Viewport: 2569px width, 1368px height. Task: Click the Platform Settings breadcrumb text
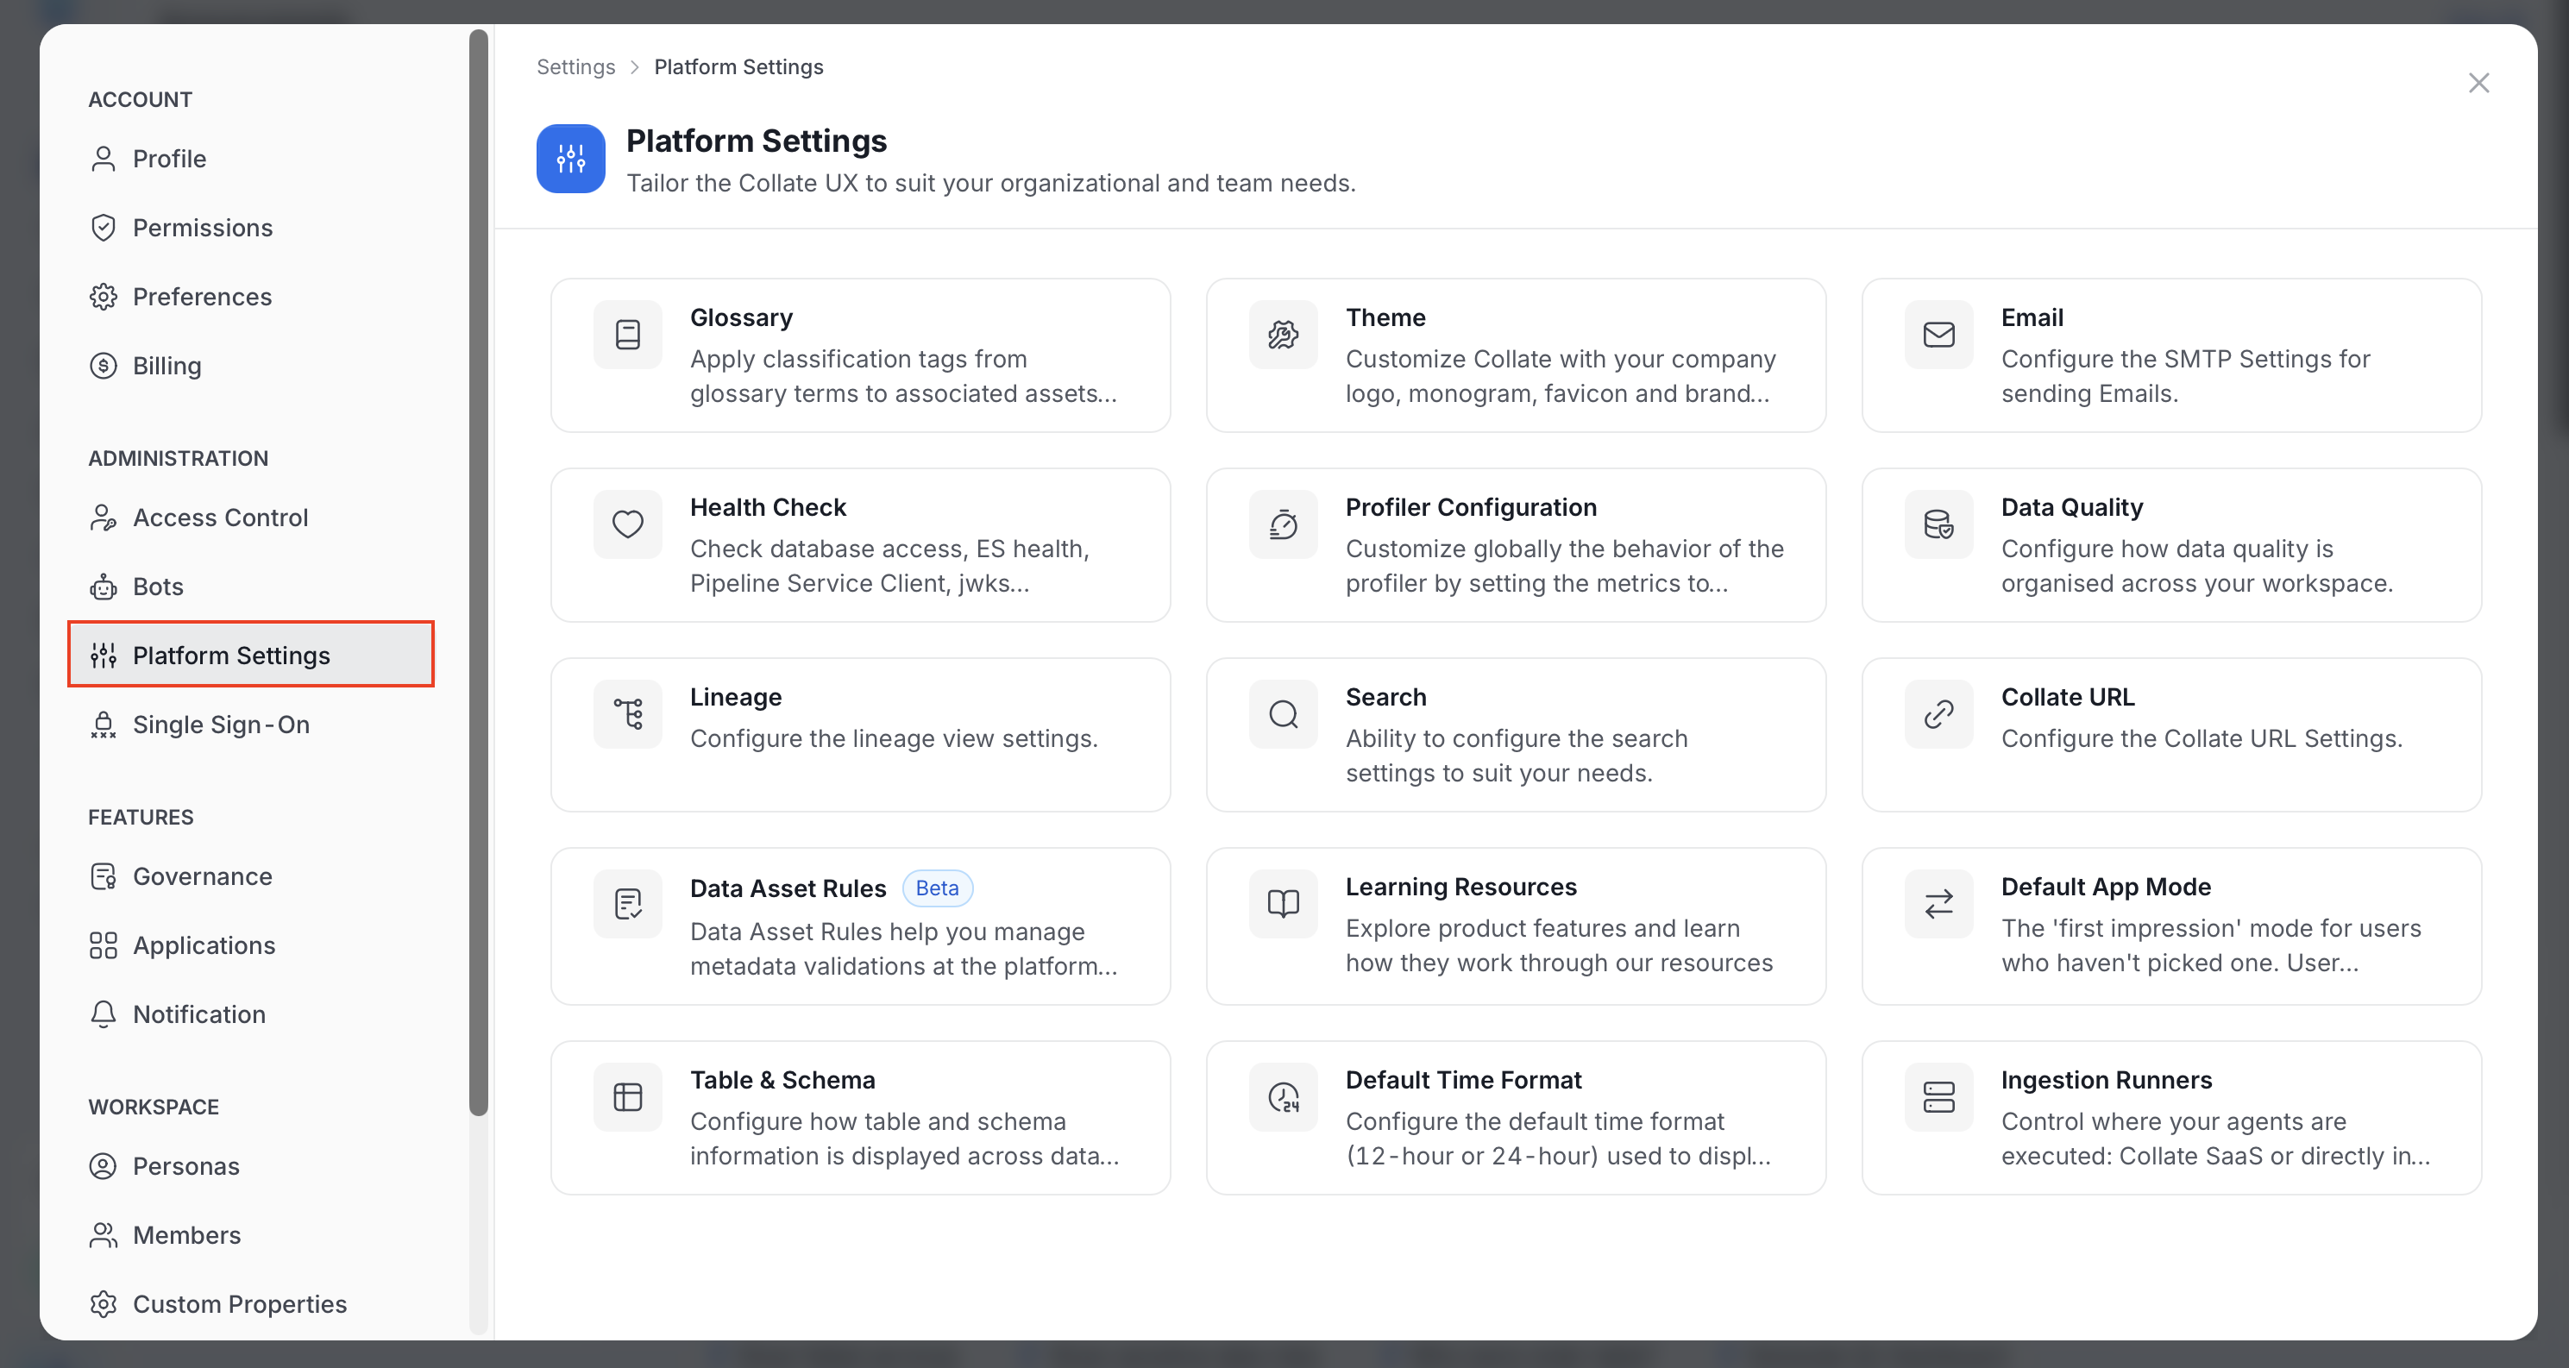(738, 66)
